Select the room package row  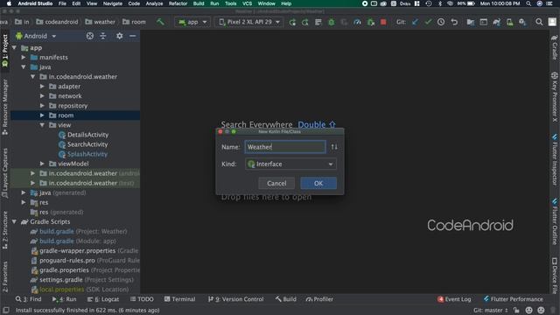75,115
